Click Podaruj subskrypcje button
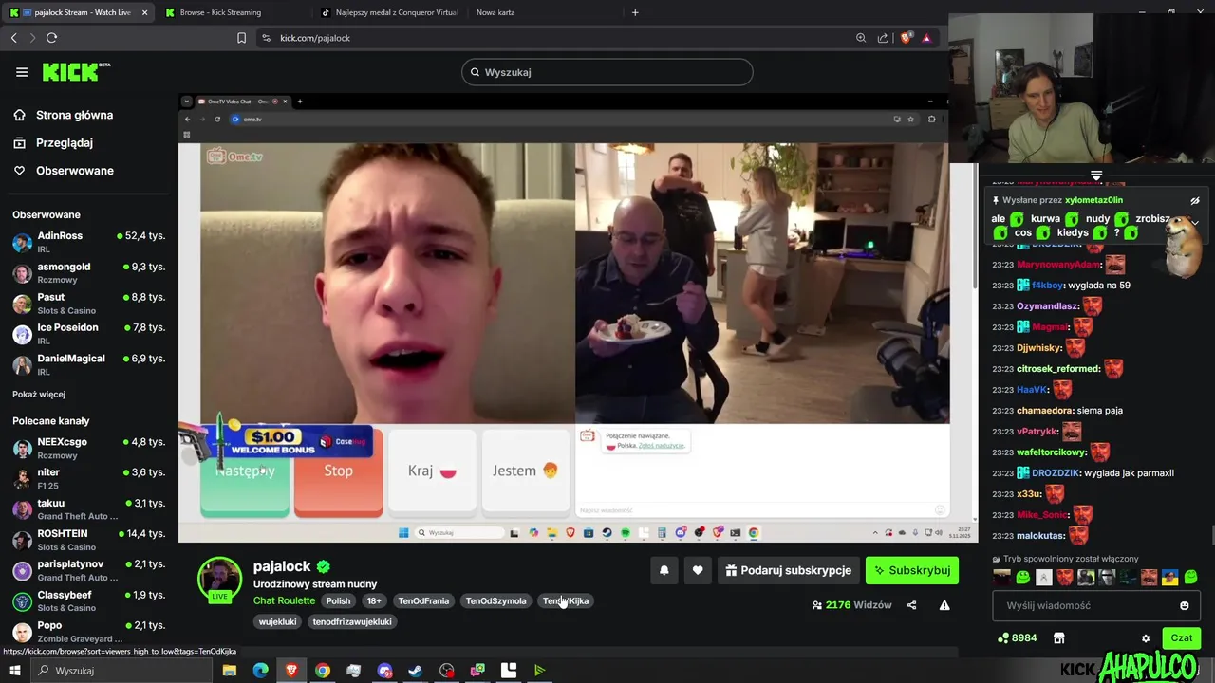Screen dimensions: 1215x683 point(788,570)
